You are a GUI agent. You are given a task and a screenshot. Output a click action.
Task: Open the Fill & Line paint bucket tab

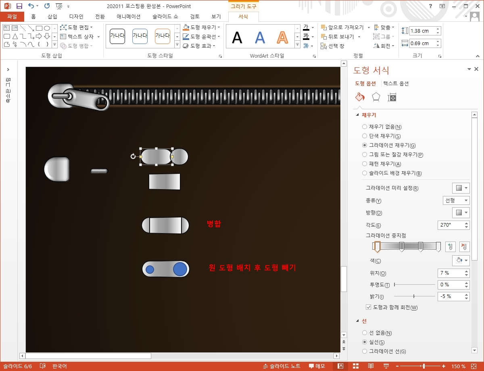(x=360, y=97)
